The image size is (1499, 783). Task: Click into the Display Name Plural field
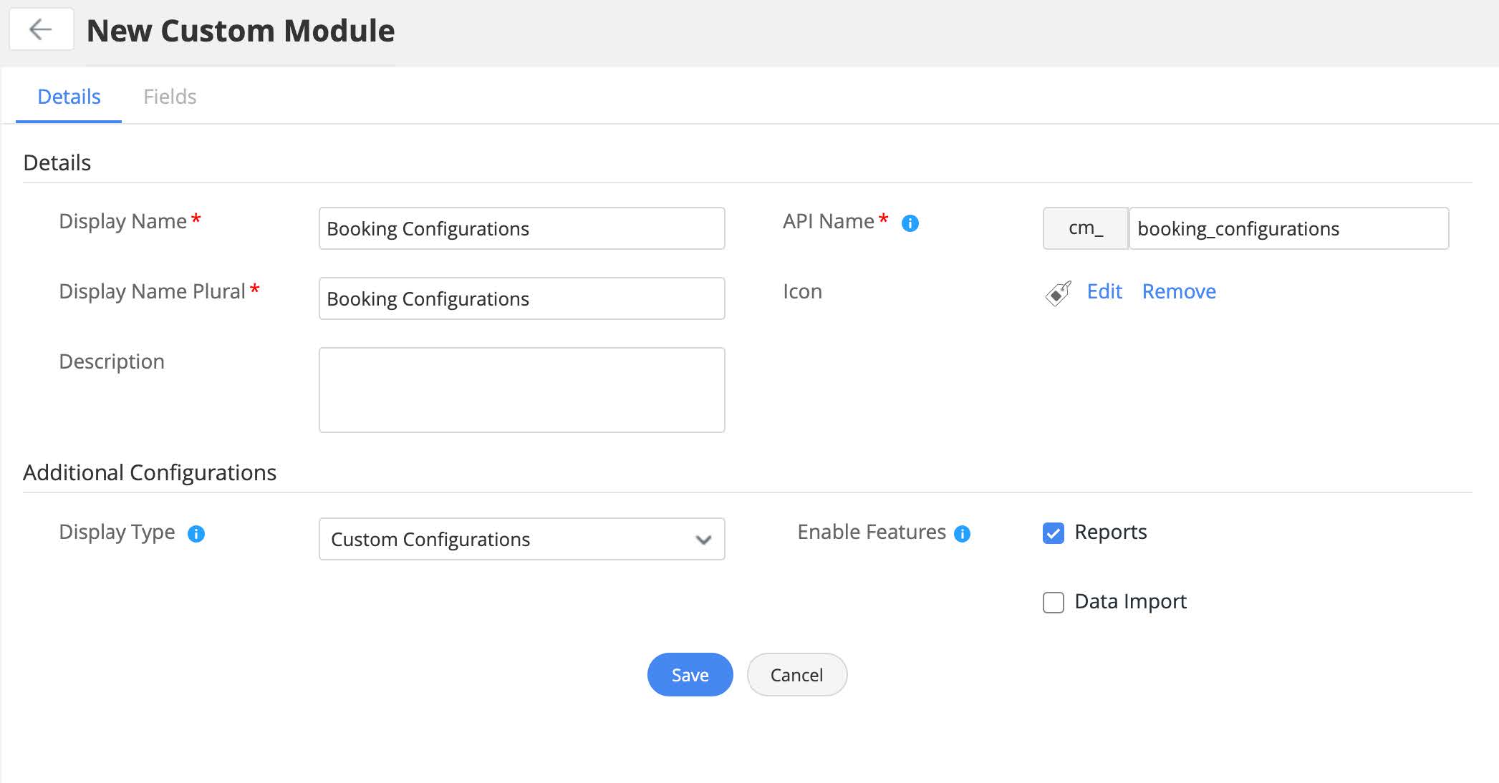521,298
